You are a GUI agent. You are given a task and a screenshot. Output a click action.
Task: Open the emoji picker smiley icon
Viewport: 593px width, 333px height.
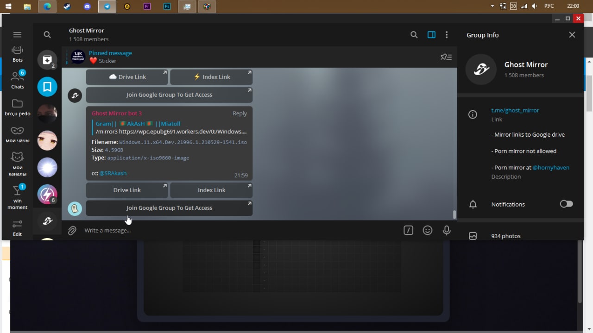pos(428,230)
